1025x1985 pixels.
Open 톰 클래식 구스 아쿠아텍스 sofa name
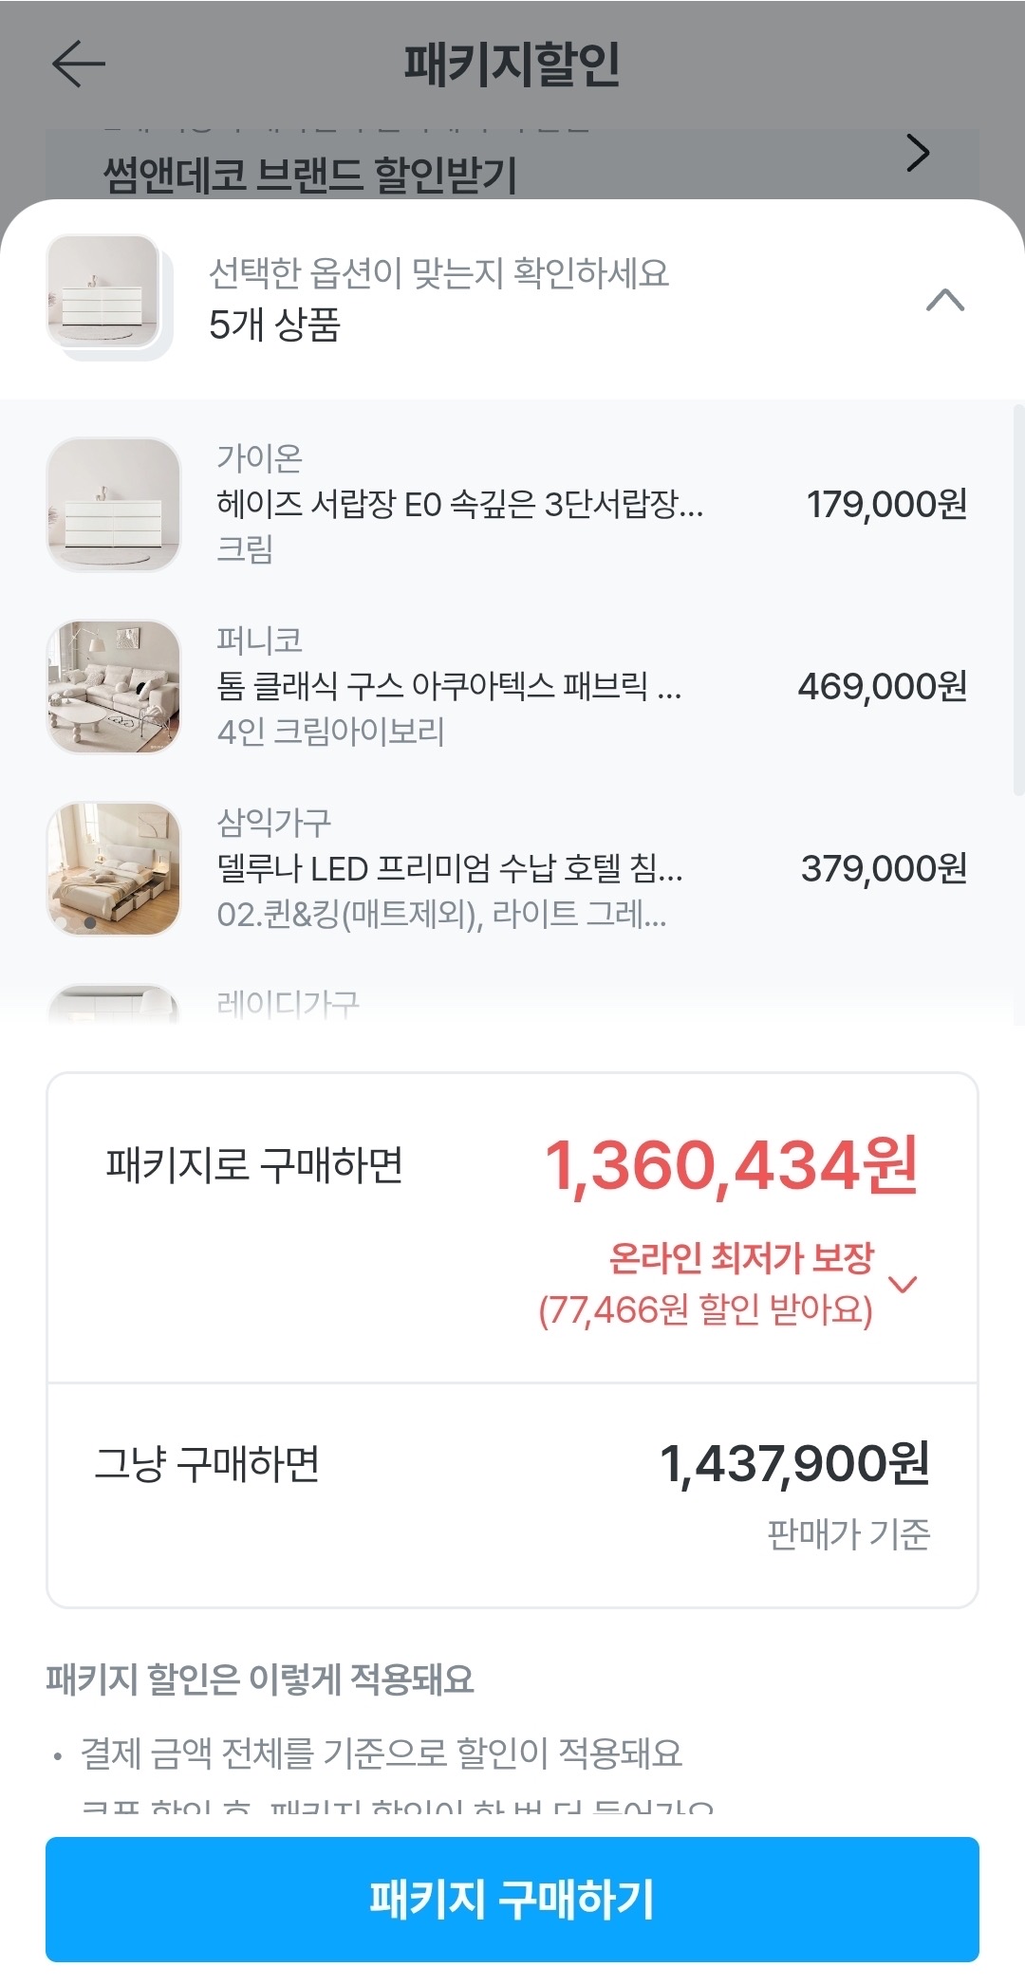[x=448, y=686]
